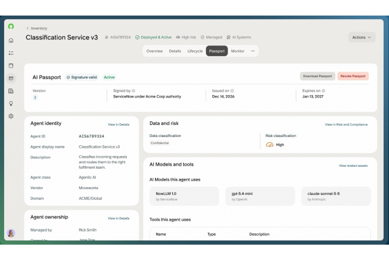The image size is (389, 259).
Task: Click the Signature valid badge
Action: (x=82, y=77)
